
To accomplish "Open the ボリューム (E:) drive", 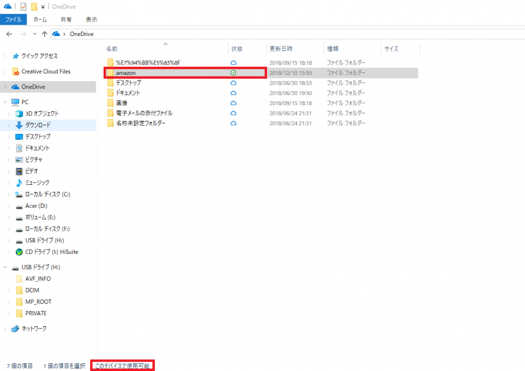I will click(40, 218).
